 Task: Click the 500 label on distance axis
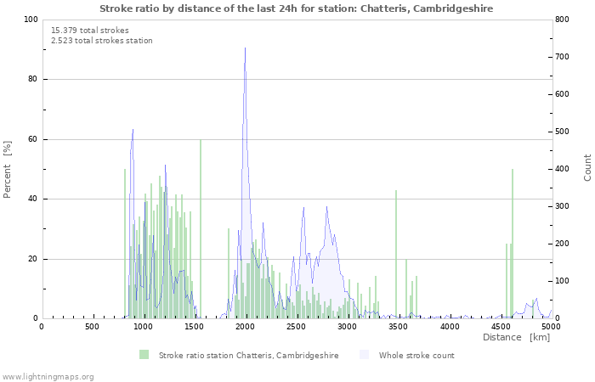[92, 327]
